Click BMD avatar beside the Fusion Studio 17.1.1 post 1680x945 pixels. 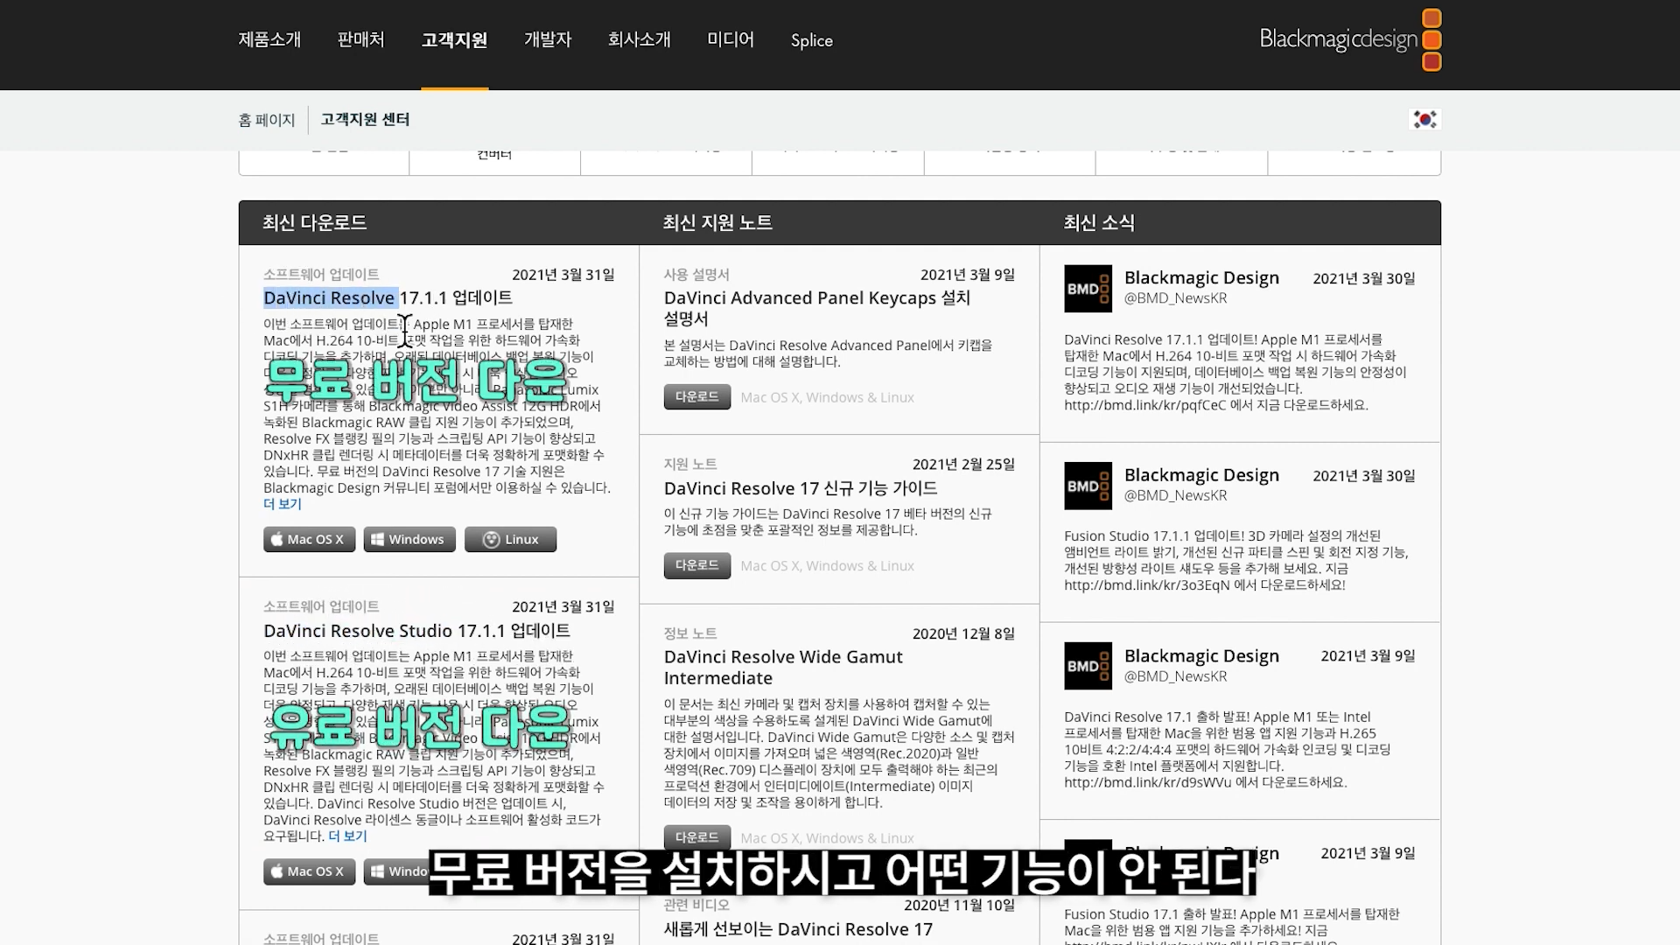(1088, 486)
